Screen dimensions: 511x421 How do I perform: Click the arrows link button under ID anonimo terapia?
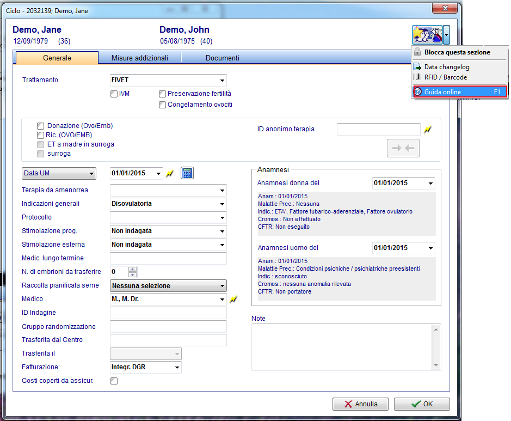pos(403,148)
